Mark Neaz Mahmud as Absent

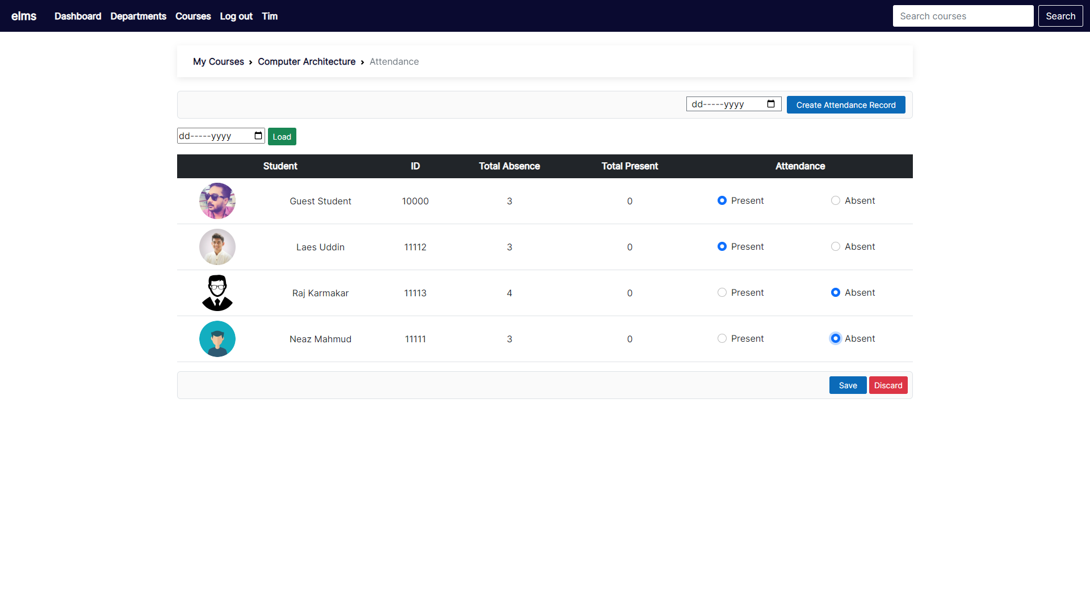(x=836, y=338)
